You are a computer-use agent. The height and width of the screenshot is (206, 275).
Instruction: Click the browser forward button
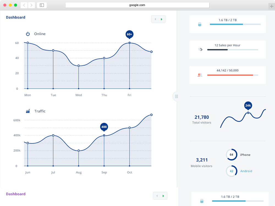coord(31,5)
